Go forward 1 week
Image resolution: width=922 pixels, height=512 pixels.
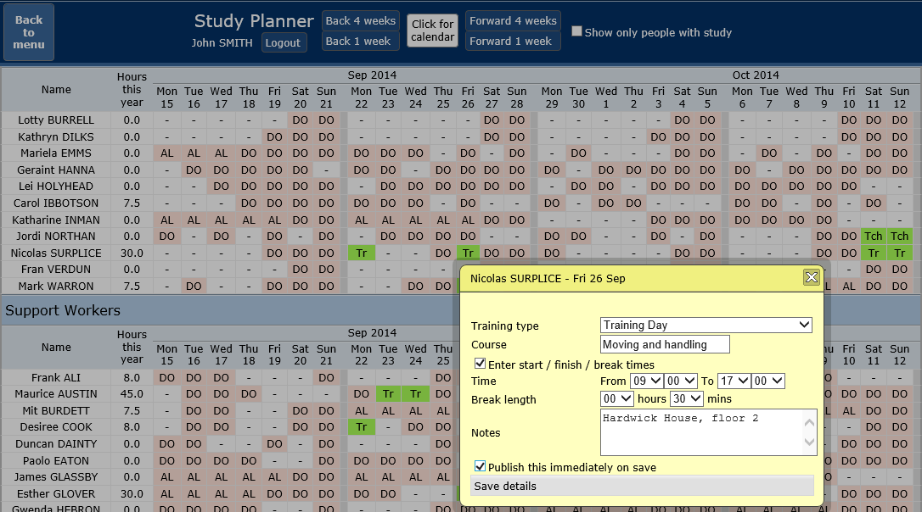point(513,41)
